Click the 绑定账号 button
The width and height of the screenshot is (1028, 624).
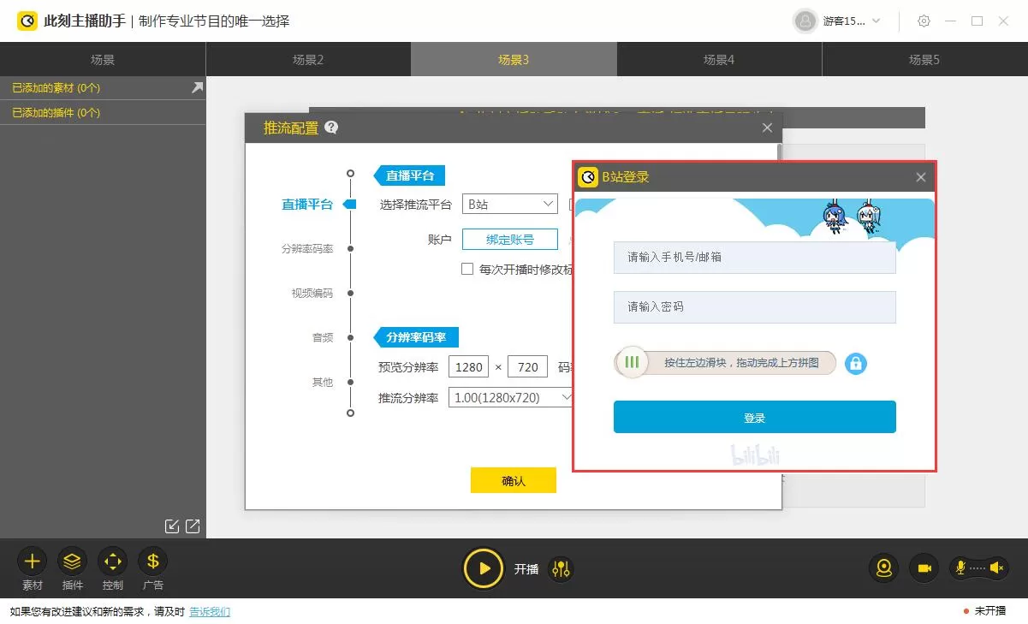pyautogui.click(x=510, y=240)
